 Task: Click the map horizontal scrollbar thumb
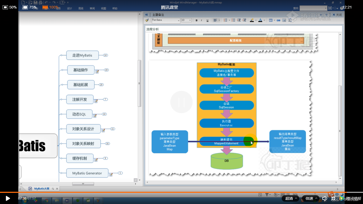(83, 184)
